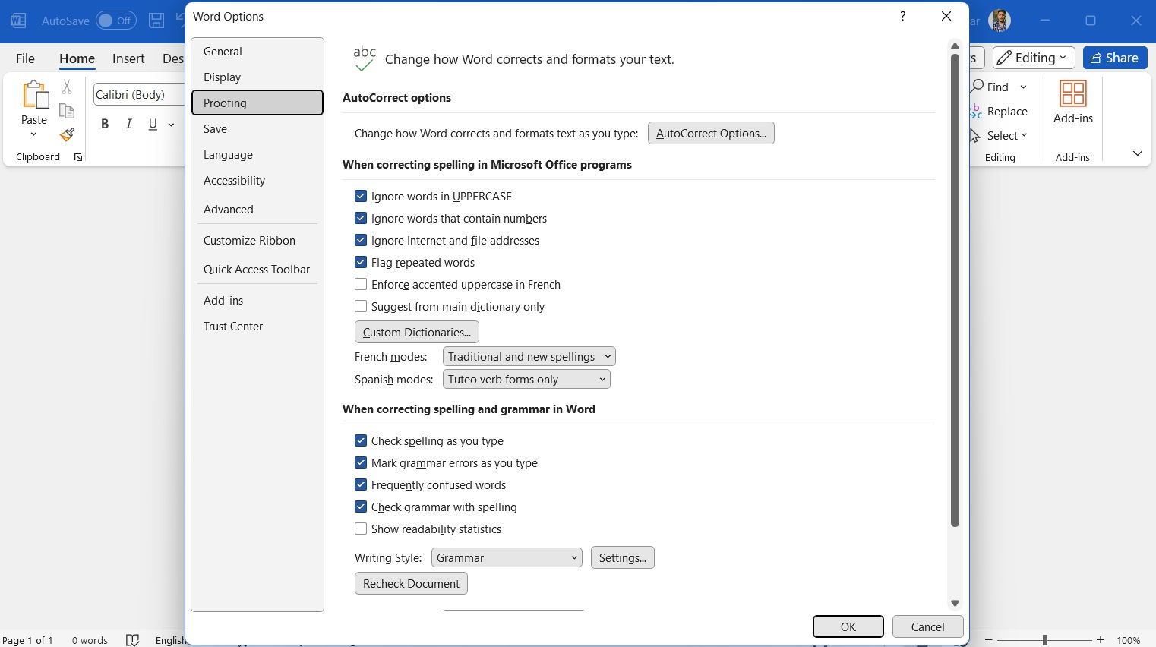Switch to the Trust Center category
This screenshot has width=1156, height=647.
(x=233, y=327)
